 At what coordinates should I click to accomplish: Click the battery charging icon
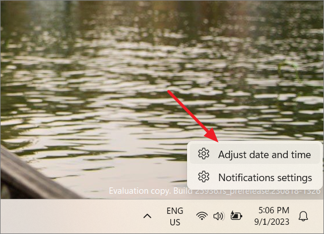236,216
